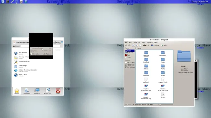The width and height of the screenshot is (211, 118).
Task: Click the Home breadcrumb in location bar
Action: tap(139, 48)
